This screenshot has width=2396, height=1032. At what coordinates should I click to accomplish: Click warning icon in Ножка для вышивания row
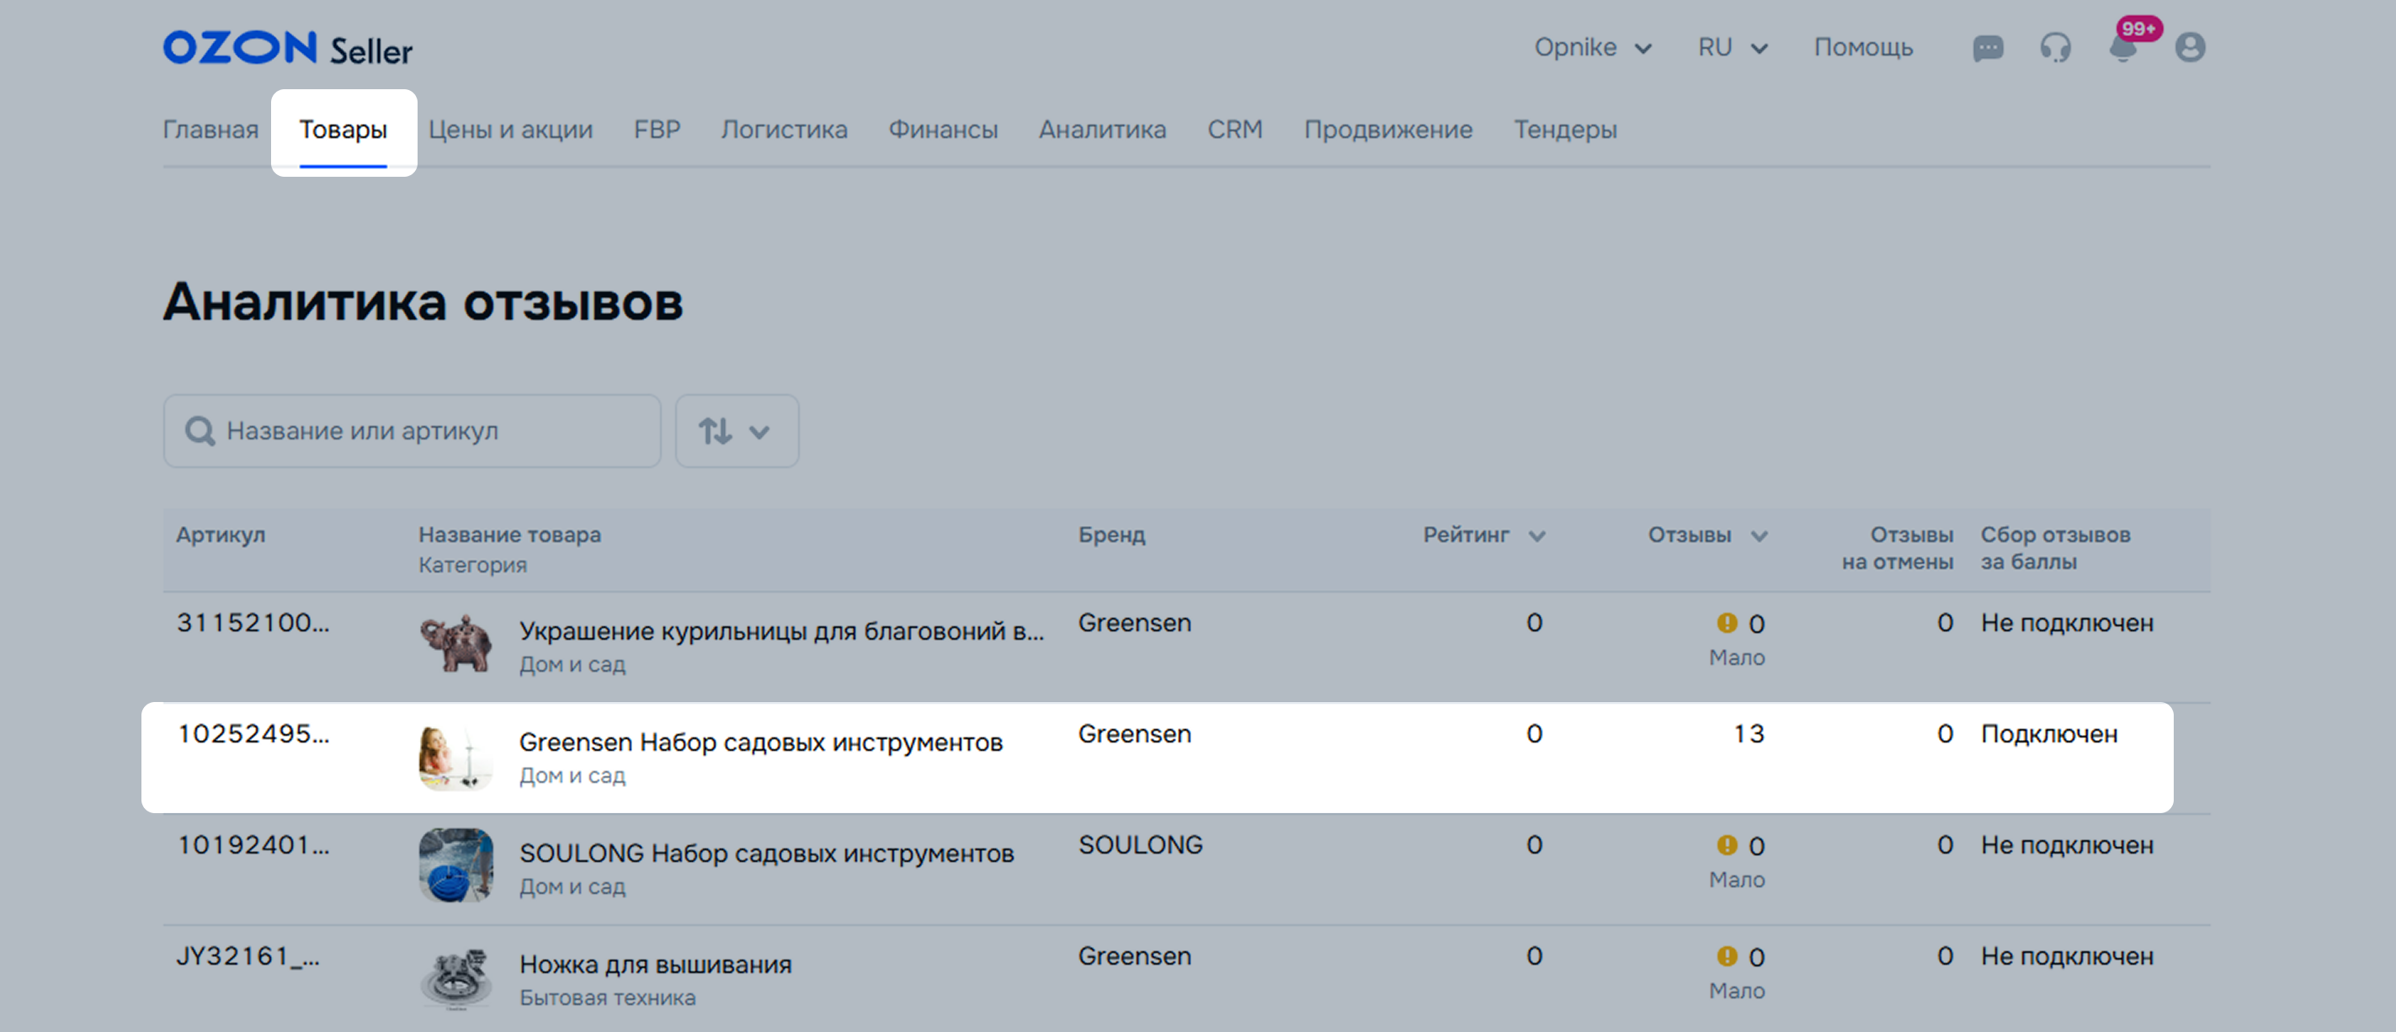tap(1727, 957)
